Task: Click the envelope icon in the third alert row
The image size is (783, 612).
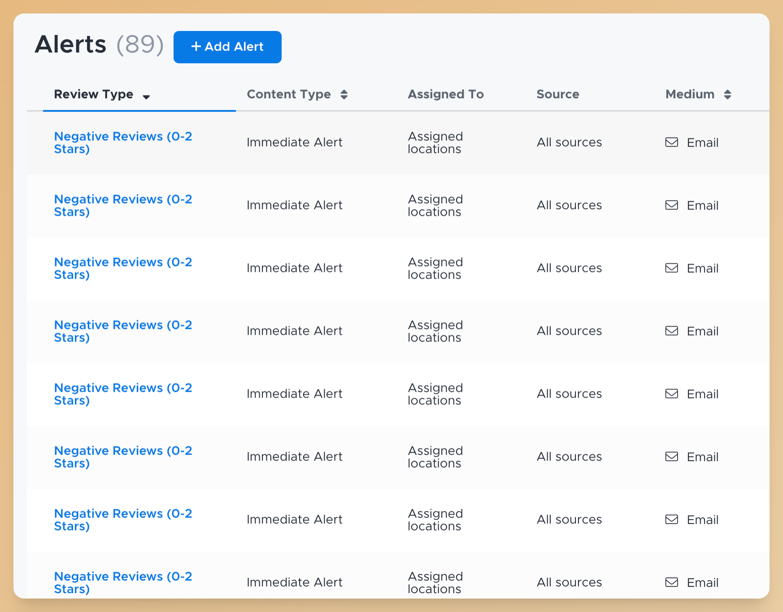Action: point(671,268)
